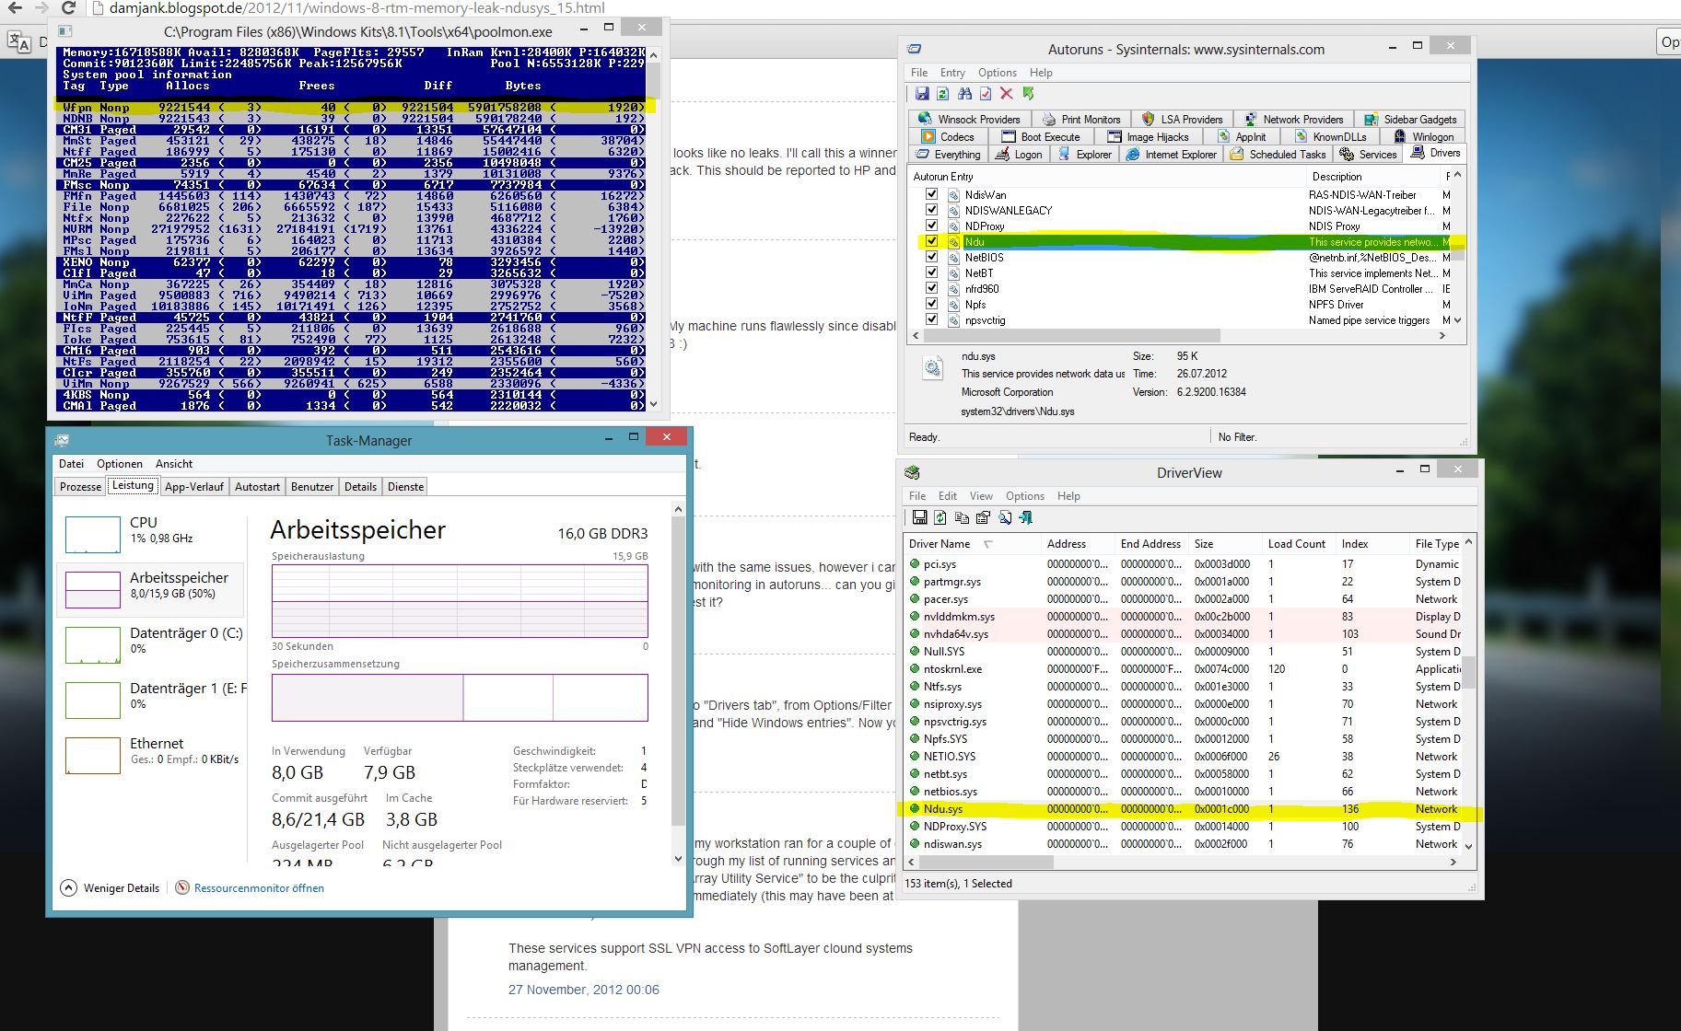
Task: Uncheck the NetBIOS entry checkbox
Action: (931, 257)
